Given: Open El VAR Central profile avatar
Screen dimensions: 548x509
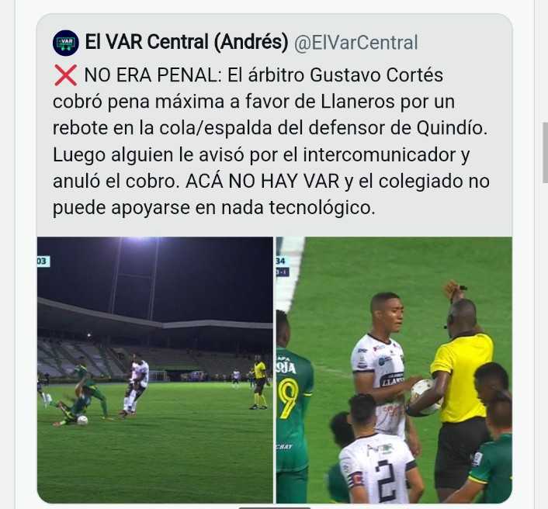Looking at the screenshot, I should click(66, 43).
